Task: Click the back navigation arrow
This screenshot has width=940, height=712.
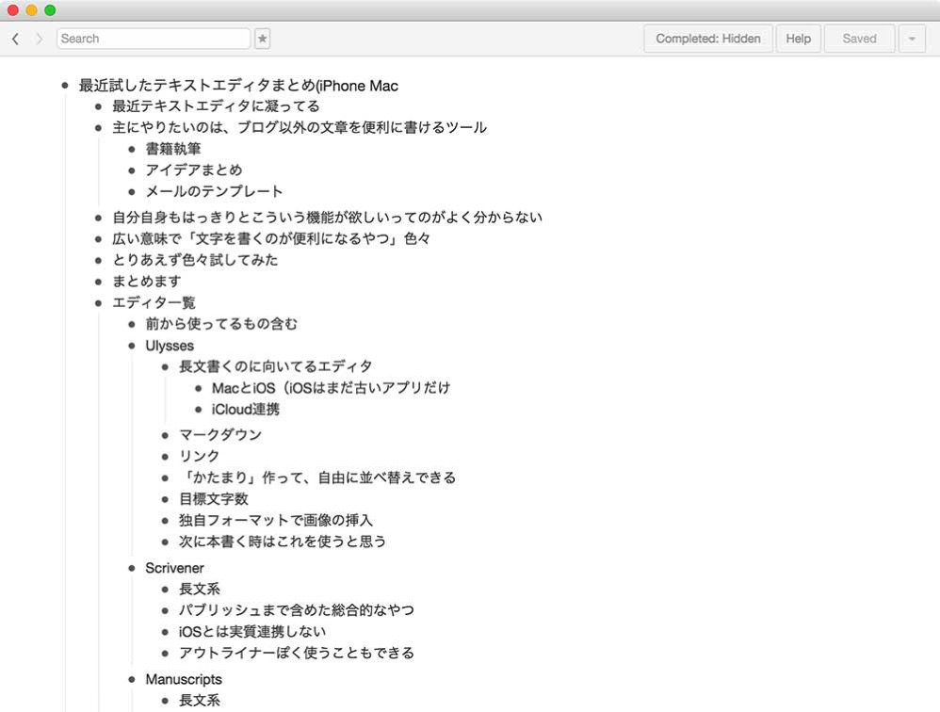Action: click(x=15, y=39)
